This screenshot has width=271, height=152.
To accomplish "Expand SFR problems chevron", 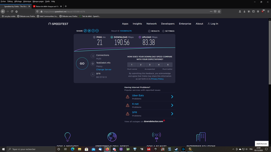I will (172, 114).
